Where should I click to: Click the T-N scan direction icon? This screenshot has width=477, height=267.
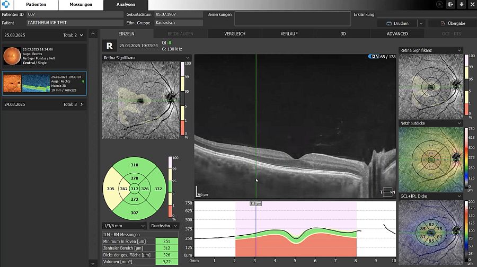[x=388, y=192]
